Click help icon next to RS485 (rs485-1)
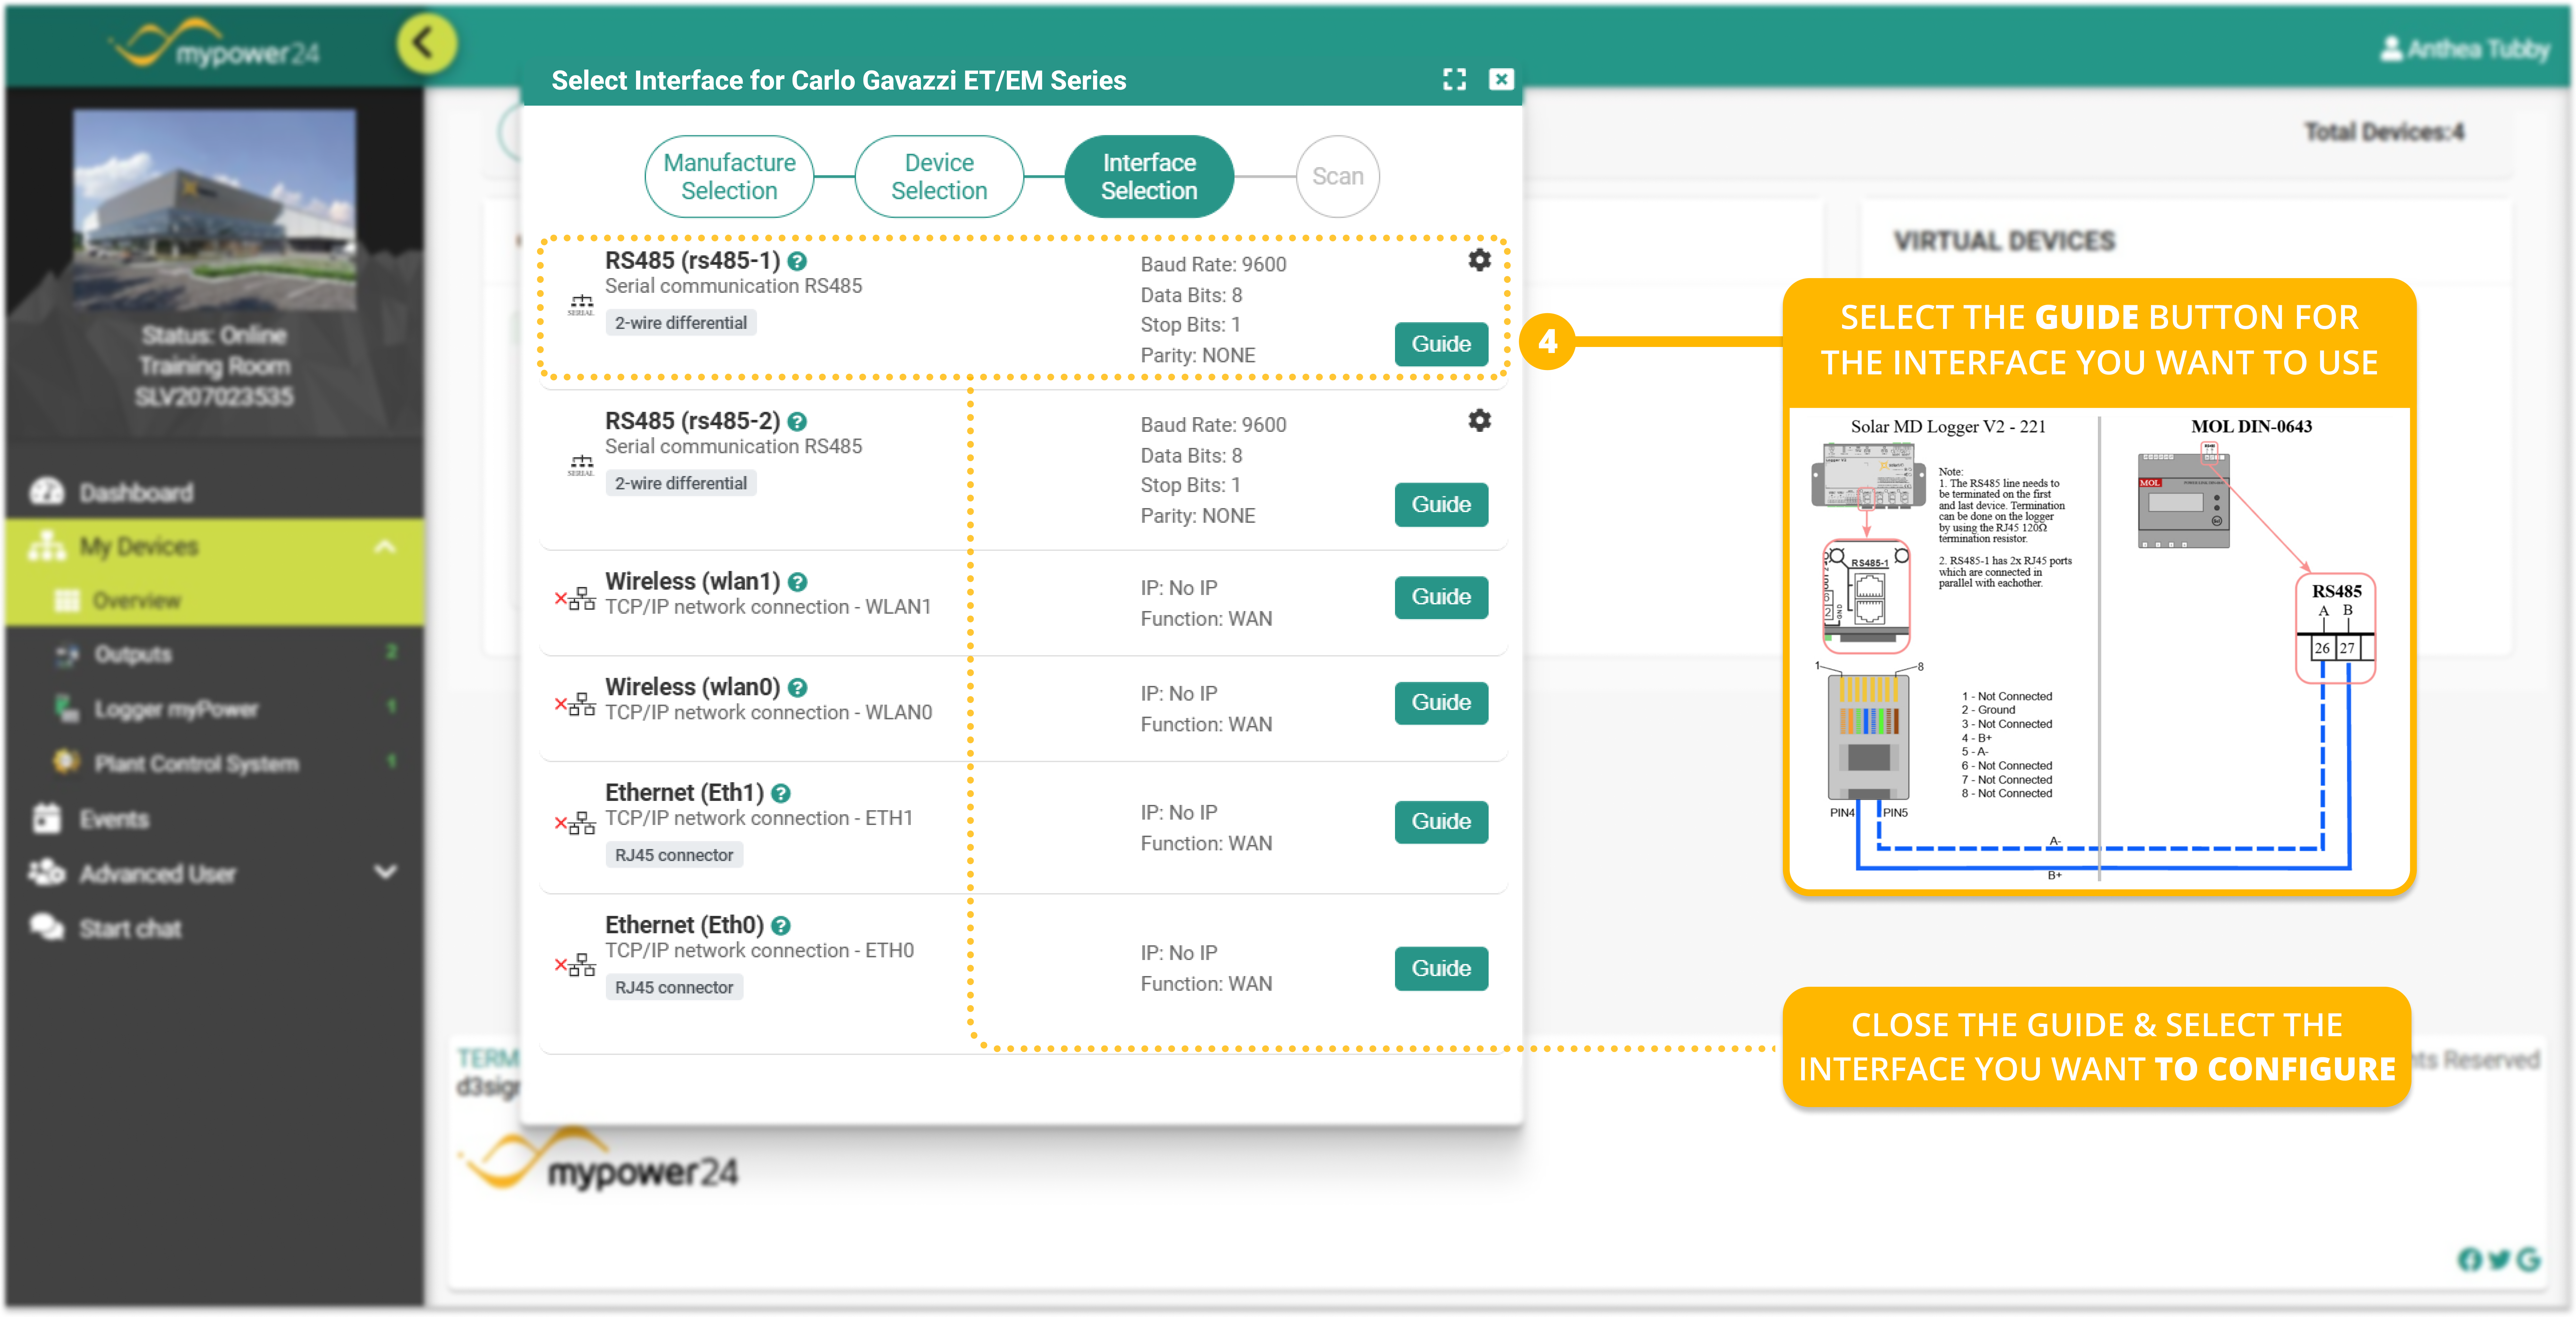Screen dimensions: 2576x1317 (797, 261)
